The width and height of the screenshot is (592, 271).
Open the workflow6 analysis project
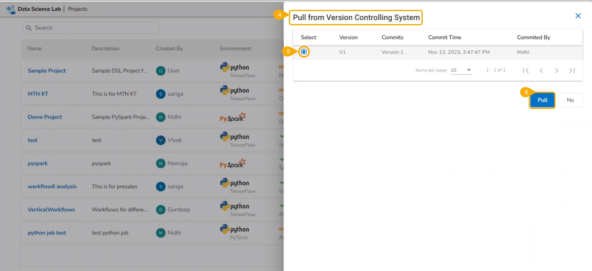click(x=52, y=186)
